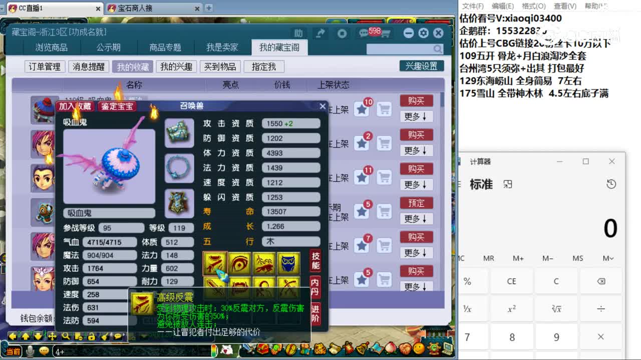Click the first pet equipment armor icon
This screenshot has width=641, height=360.
click(179, 132)
